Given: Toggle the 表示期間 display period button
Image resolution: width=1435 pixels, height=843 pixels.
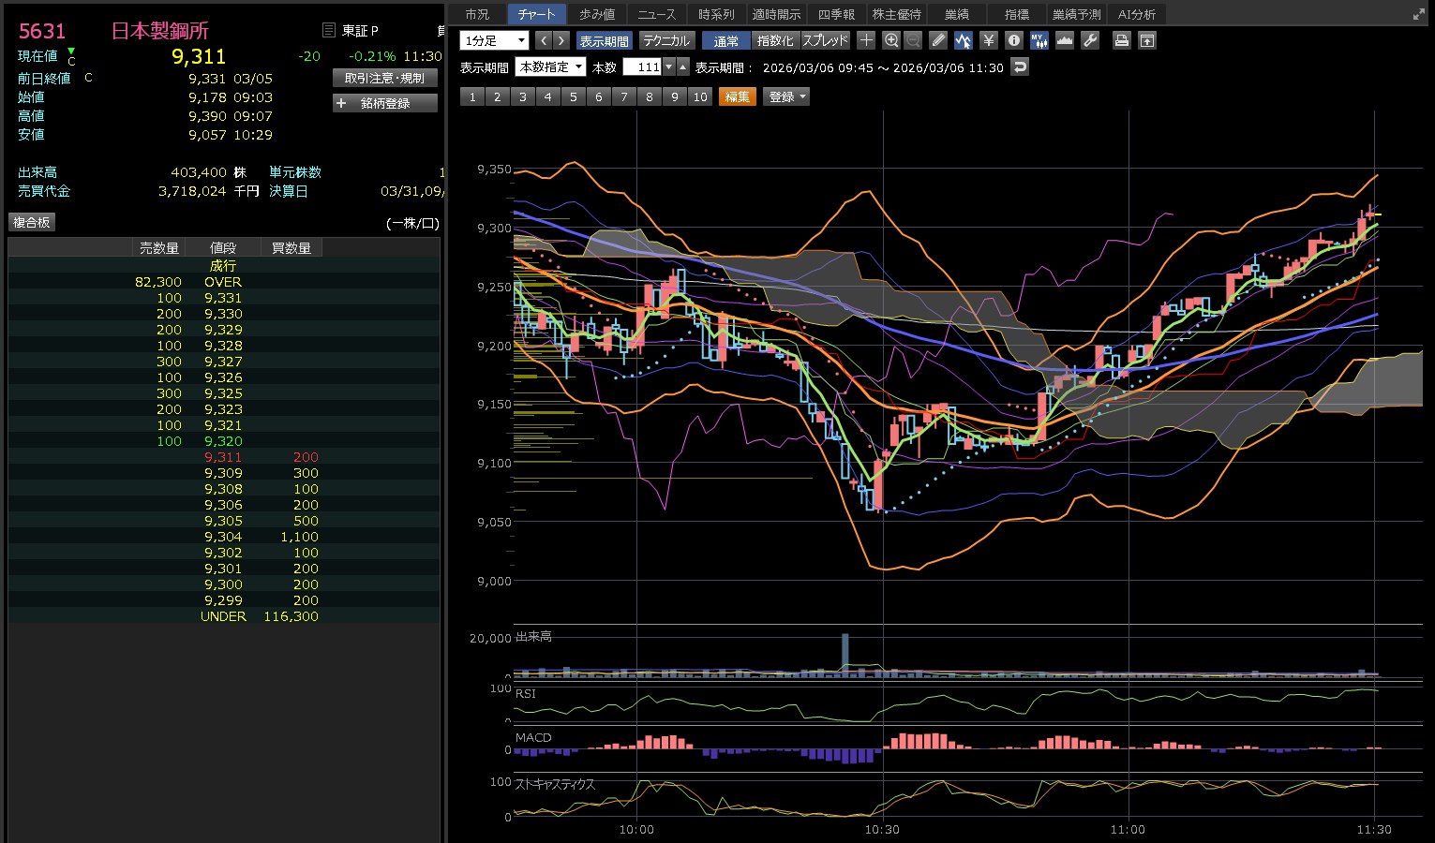Looking at the screenshot, I should tap(604, 41).
